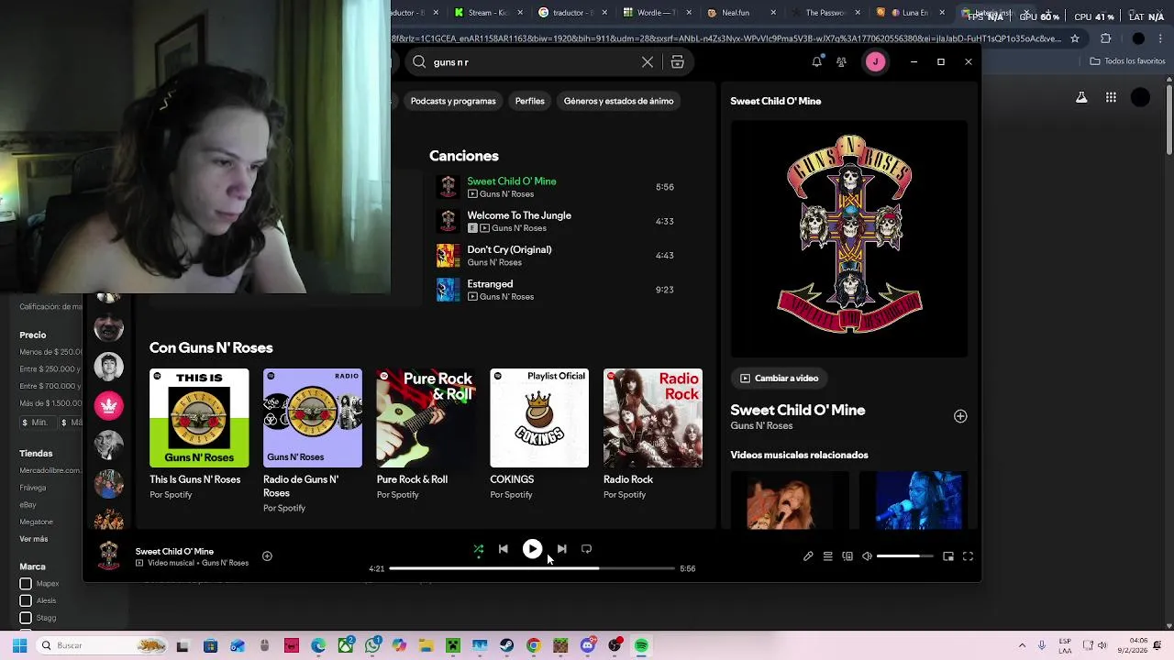
Task: Open the This Is Guns N' Roses playlist
Action: click(199, 434)
